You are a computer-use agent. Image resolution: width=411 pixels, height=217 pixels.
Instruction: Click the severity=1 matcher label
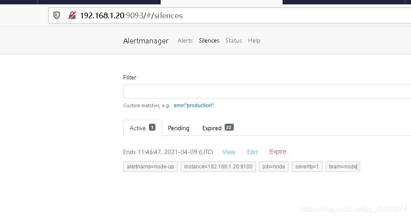coord(307,167)
